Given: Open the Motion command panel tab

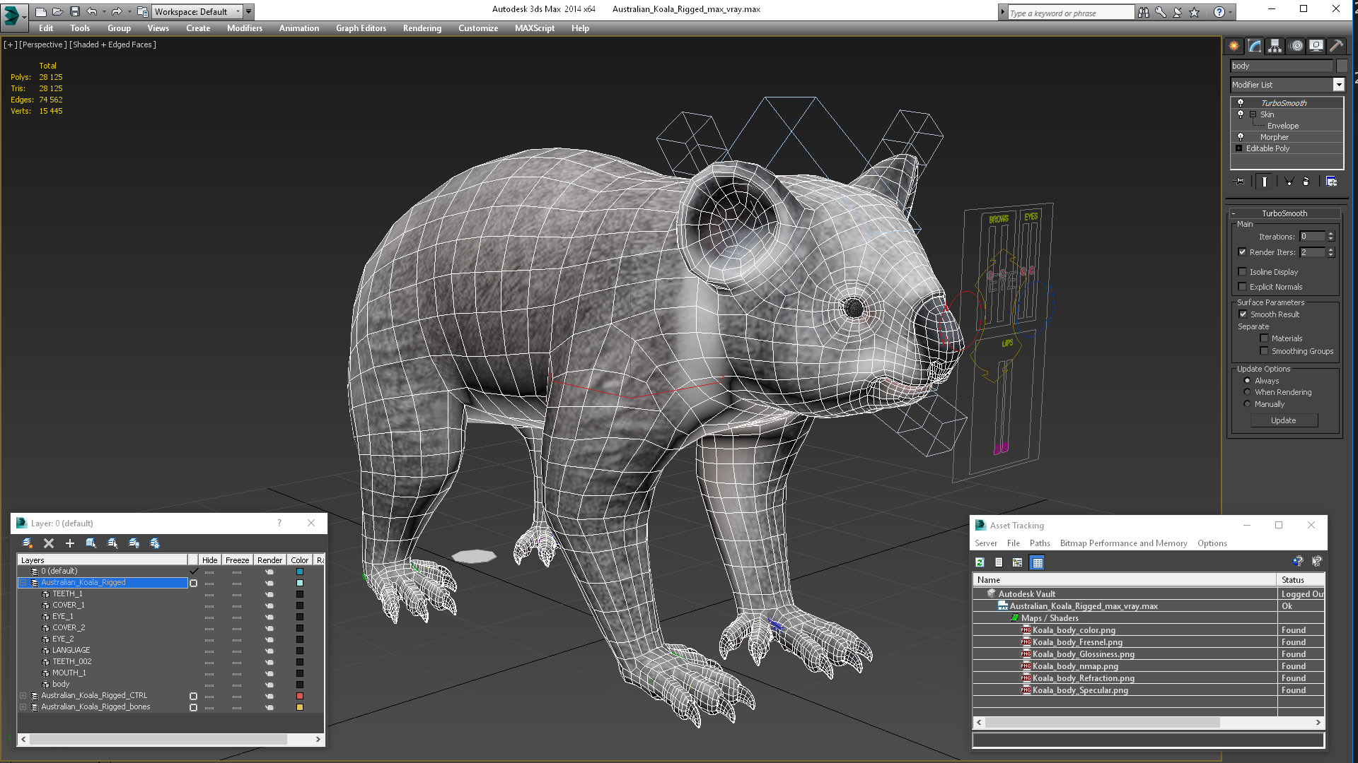Looking at the screenshot, I should [1296, 46].
